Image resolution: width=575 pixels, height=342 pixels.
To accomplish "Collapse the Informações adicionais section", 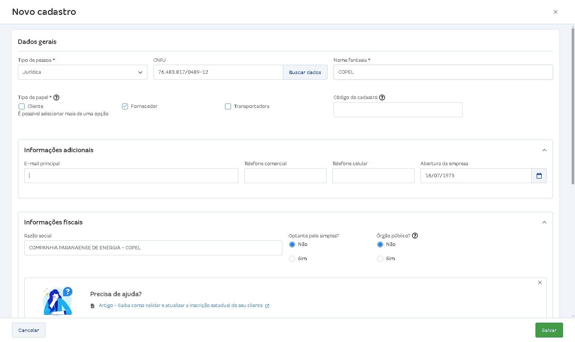I will point(544,150).
